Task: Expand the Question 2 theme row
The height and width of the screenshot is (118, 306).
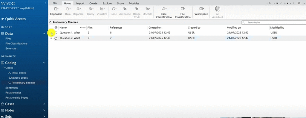Action: tap(51, 38)
